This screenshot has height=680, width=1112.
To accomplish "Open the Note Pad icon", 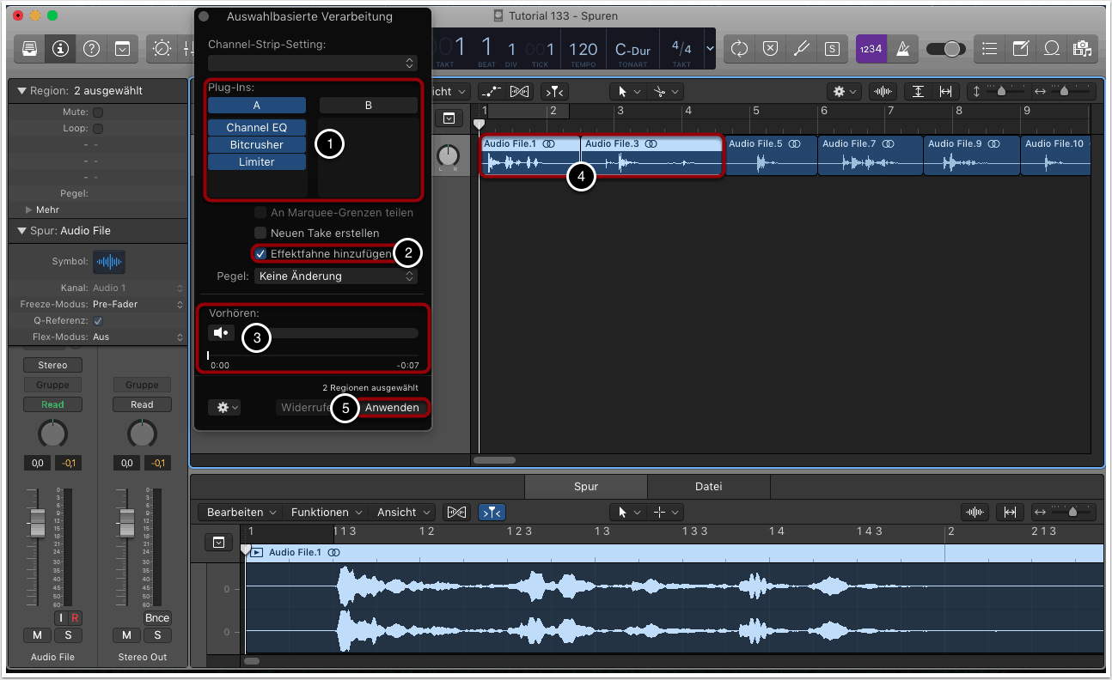I will coord(1020,49).
